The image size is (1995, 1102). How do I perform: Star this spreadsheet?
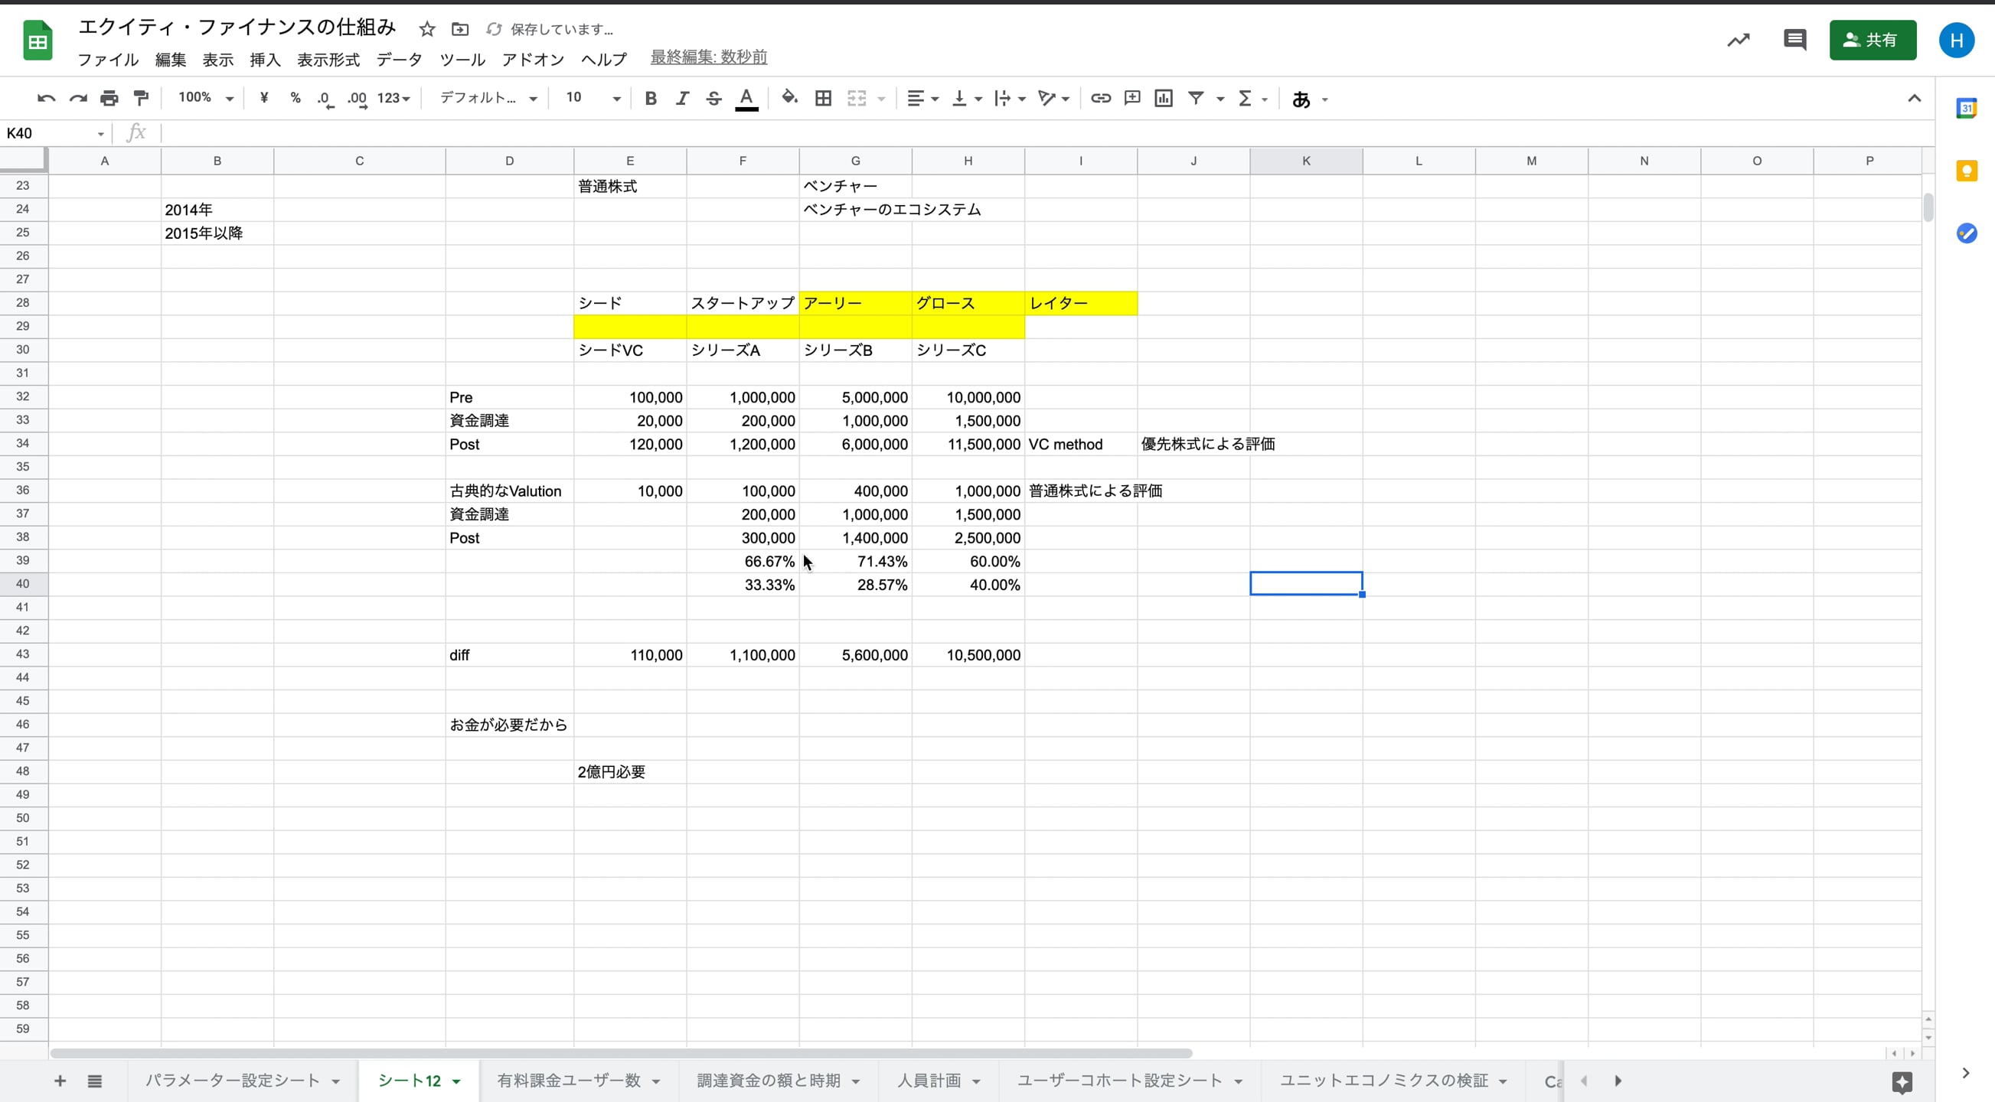coord(426,28)
